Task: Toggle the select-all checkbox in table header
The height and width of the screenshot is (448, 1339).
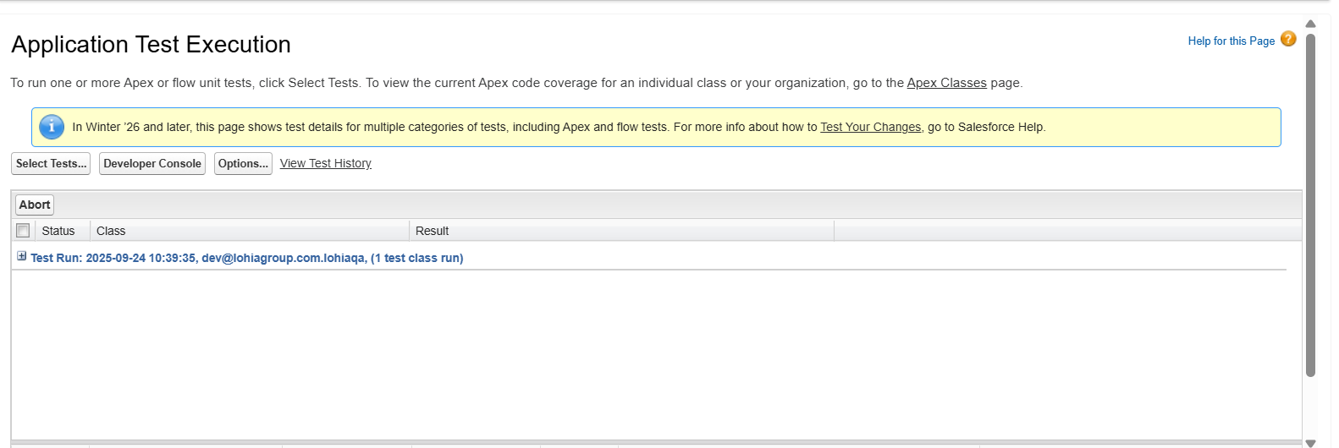Action: [x=23, y=231]
